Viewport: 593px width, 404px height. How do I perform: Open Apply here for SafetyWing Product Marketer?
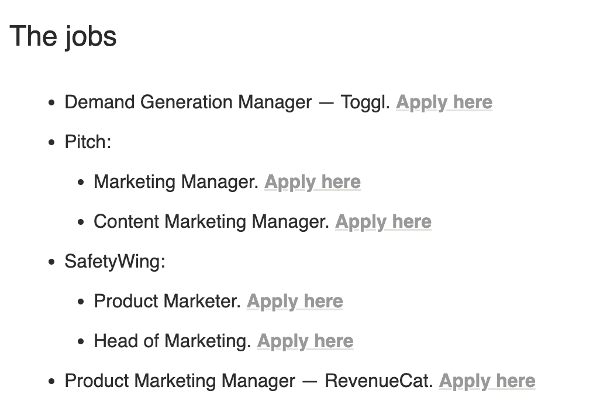click(295, 302)
